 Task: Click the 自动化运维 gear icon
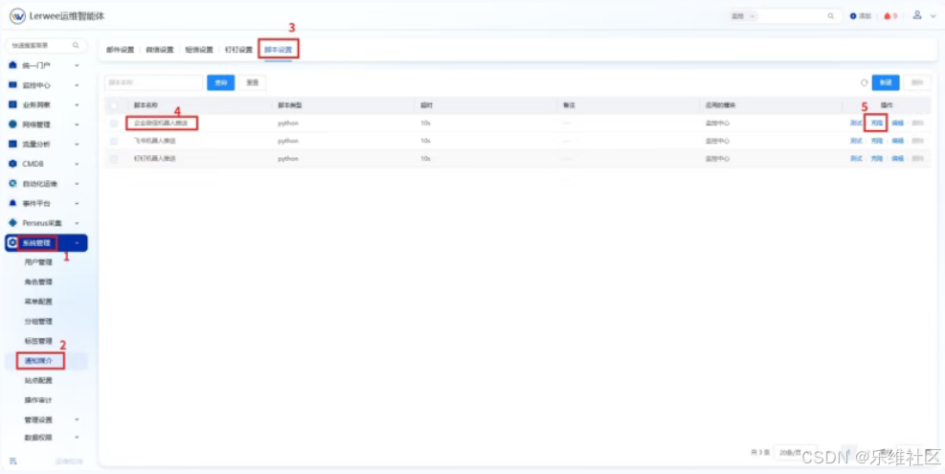[12, 183]
